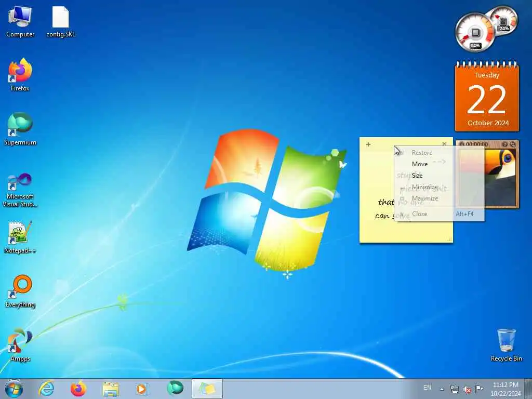Open the Action Center flag icon

(x=479, y=389)
